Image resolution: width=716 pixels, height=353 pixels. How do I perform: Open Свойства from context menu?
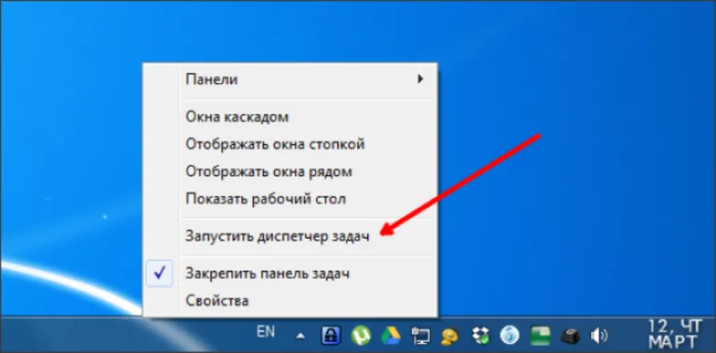[291, 301]
